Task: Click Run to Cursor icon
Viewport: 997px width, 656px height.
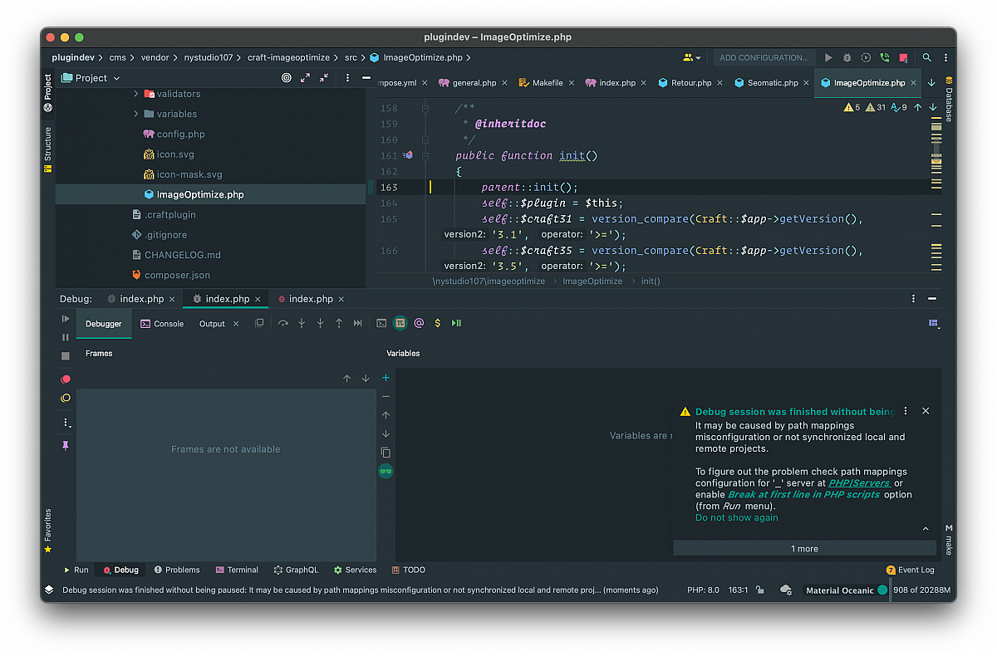Action: click(358, 323)
